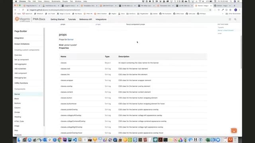This screenshot has width=255, height=143.
Task: Switch to the Page Builder browser tab
Action: click(31, 6)
